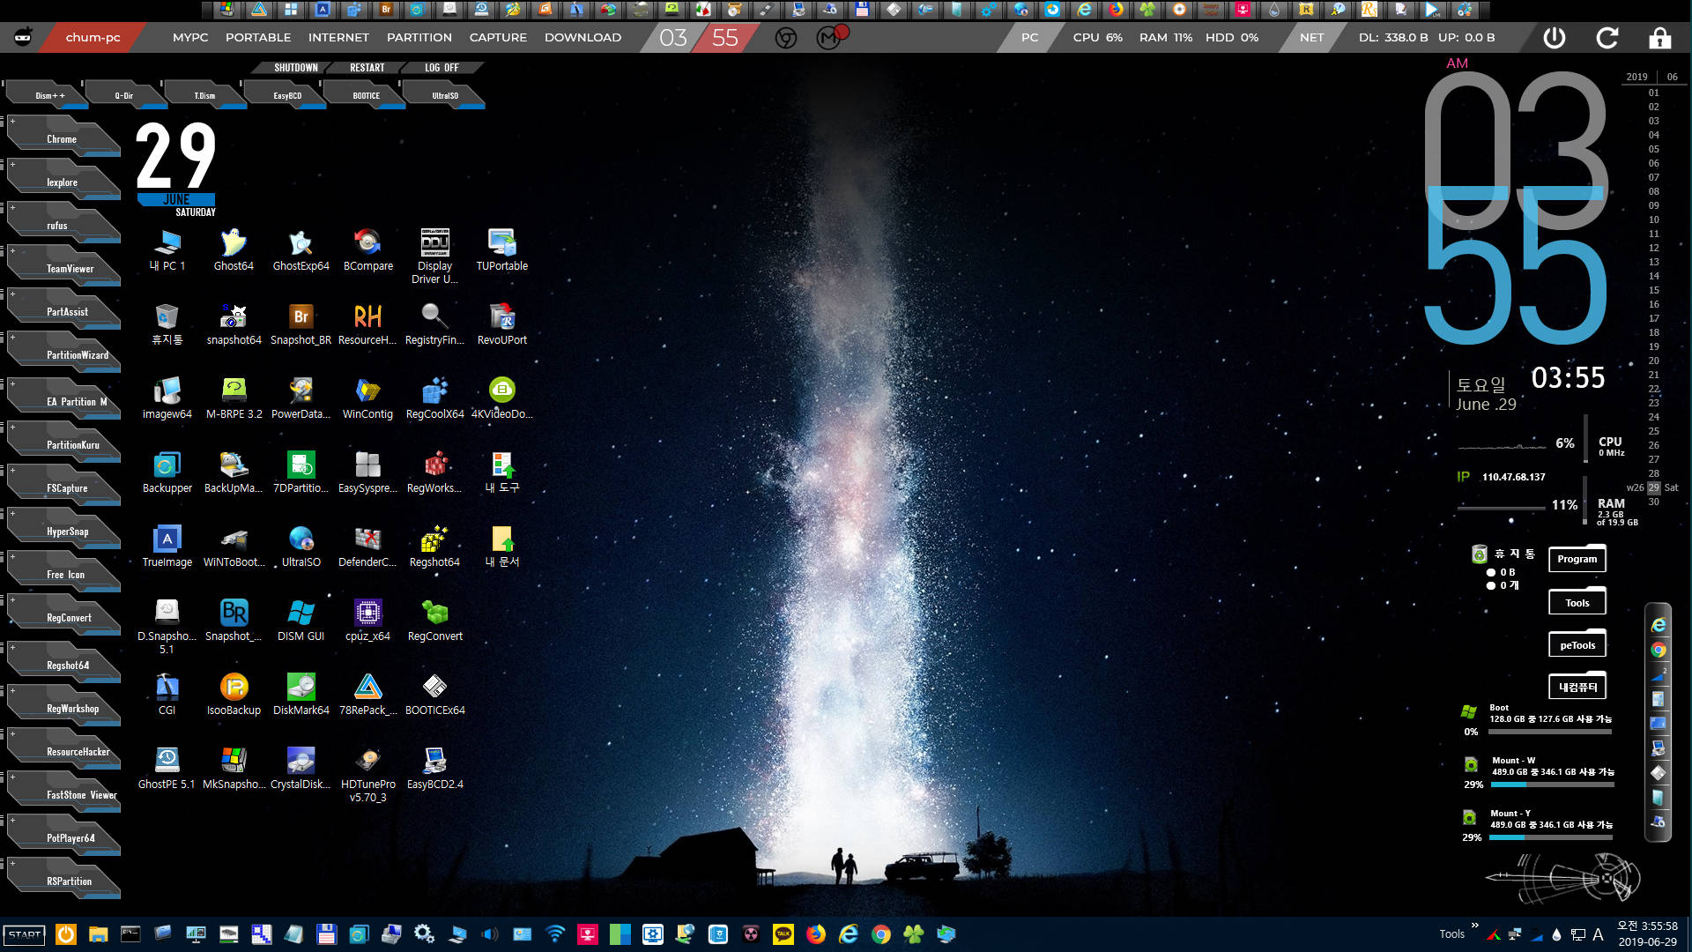The image size is (1692, 952).
Task: Click the SHUTDOWN button
Action: coord(295,68)
